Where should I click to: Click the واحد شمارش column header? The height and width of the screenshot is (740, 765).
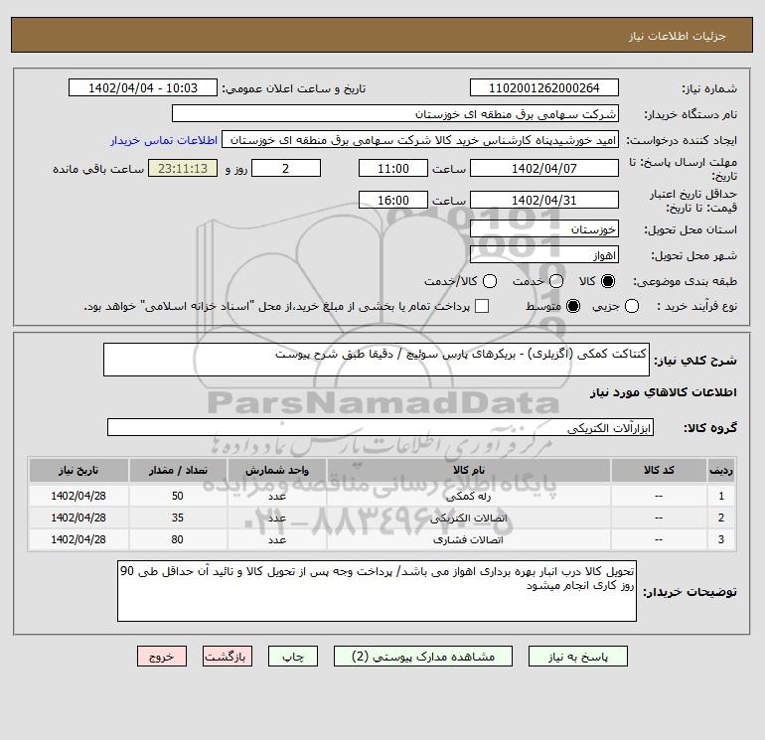[277, 470]
